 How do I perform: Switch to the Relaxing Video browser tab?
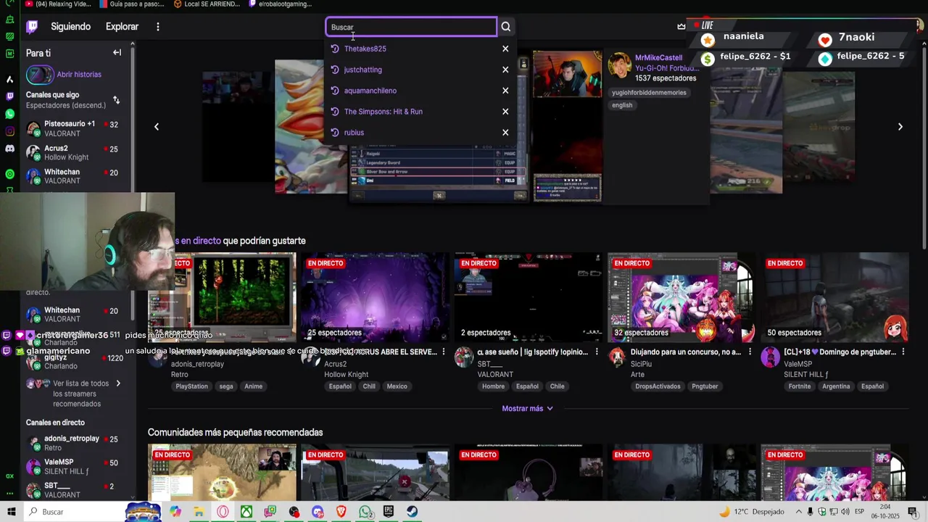tap(58, 4)
